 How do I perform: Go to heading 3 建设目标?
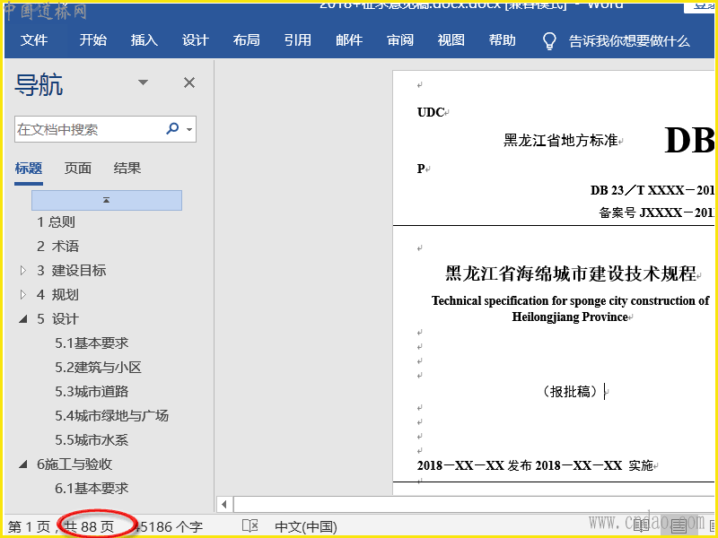[72, 271]
